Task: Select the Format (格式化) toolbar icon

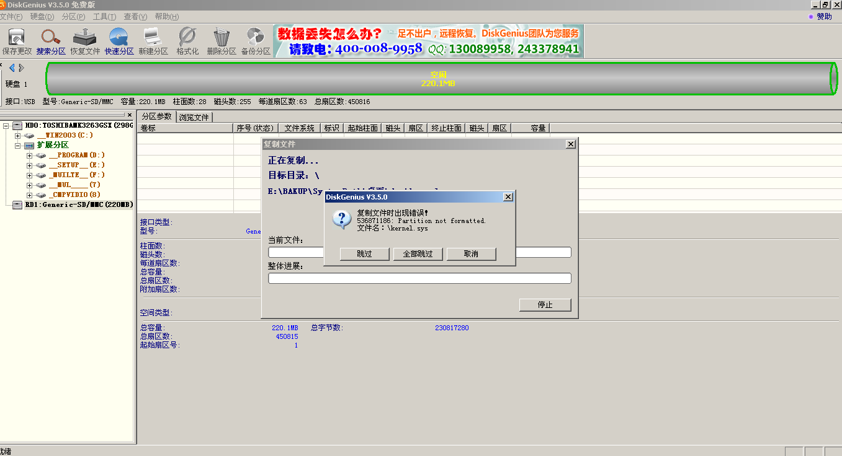Action: click(187, 41)
